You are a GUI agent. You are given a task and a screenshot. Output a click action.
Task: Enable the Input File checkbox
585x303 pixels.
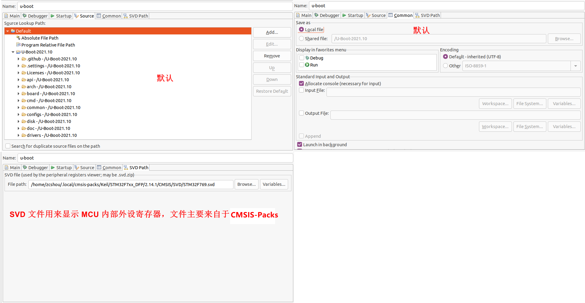[301, 90]
